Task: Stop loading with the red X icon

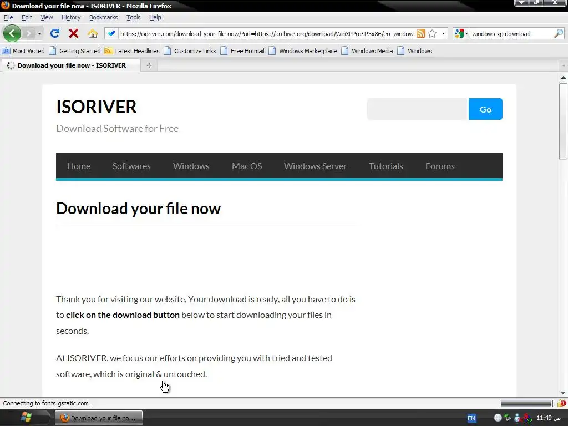Action: tap(74, 34)
